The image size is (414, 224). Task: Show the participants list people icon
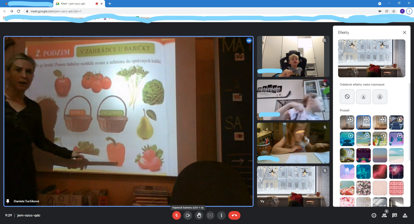coord(384,215)
